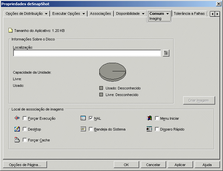Open Opções de Página button

click(x=25, y=165)
